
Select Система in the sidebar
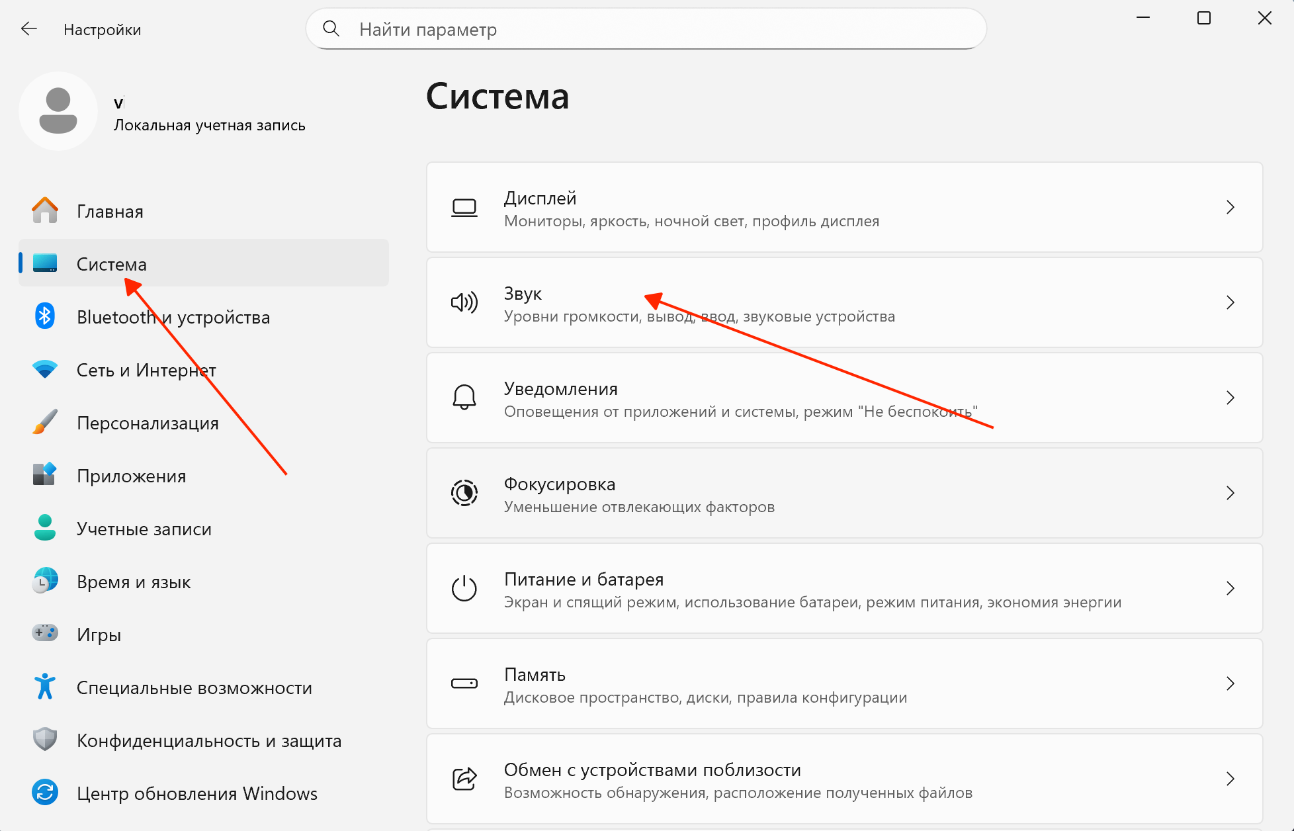point(204,263)
